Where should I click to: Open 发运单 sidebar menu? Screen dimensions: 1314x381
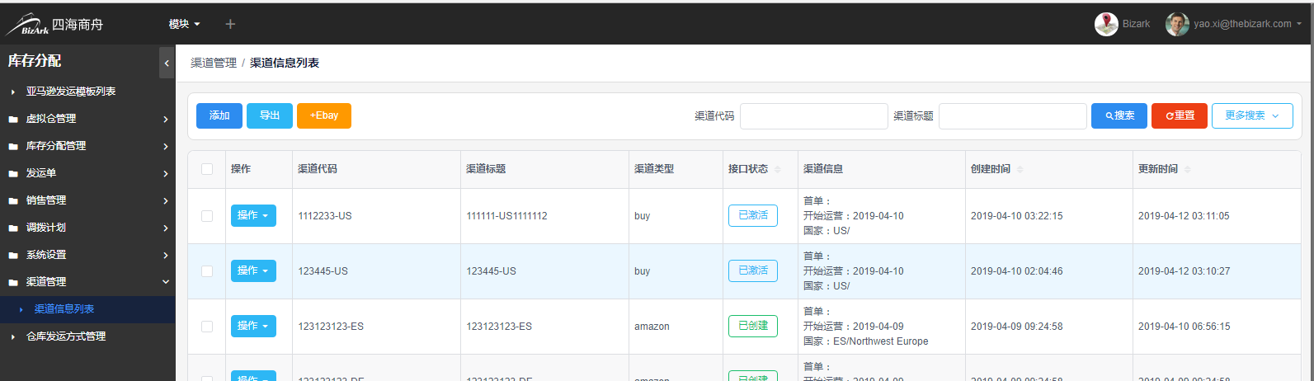pos(87,173)
